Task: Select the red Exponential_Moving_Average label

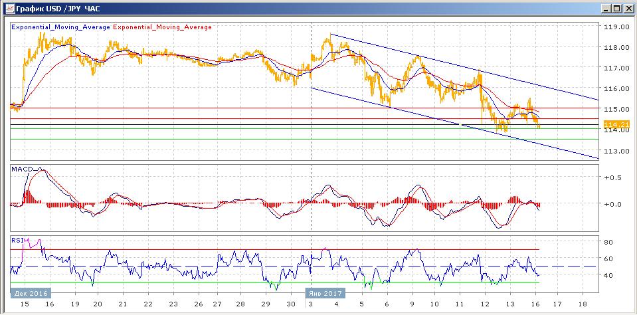Action: pyautogui.click(x=163, y=27)
